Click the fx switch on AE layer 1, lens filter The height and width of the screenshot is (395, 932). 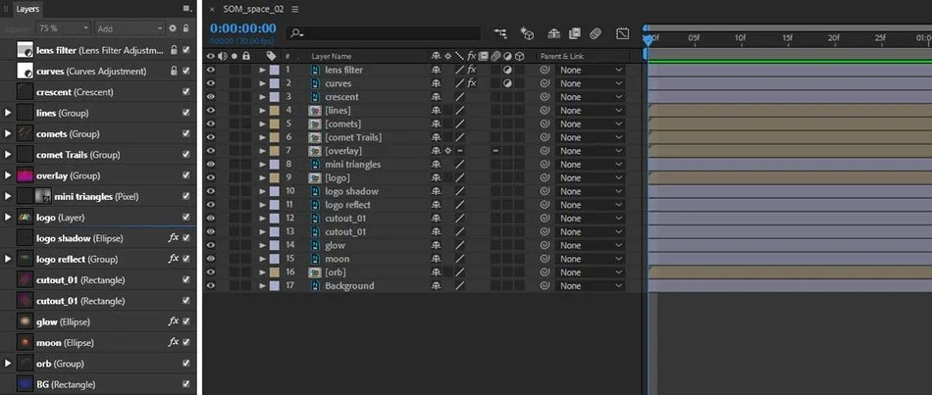[472, 71]
